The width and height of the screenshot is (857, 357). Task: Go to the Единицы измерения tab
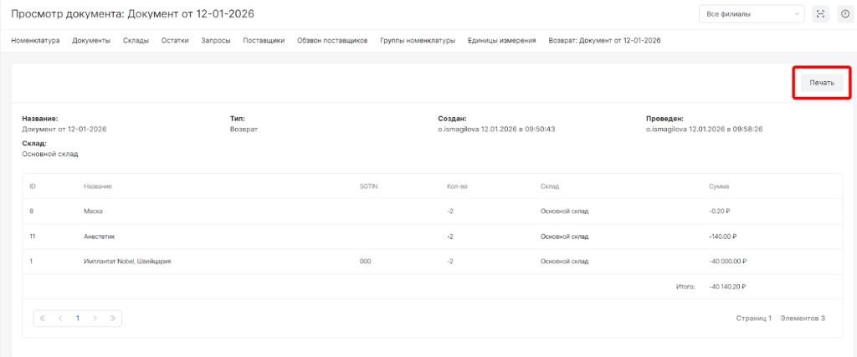click(x=501, y=40)
